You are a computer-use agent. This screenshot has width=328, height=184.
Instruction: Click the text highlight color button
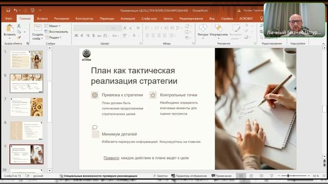click(x=125, y=36)
